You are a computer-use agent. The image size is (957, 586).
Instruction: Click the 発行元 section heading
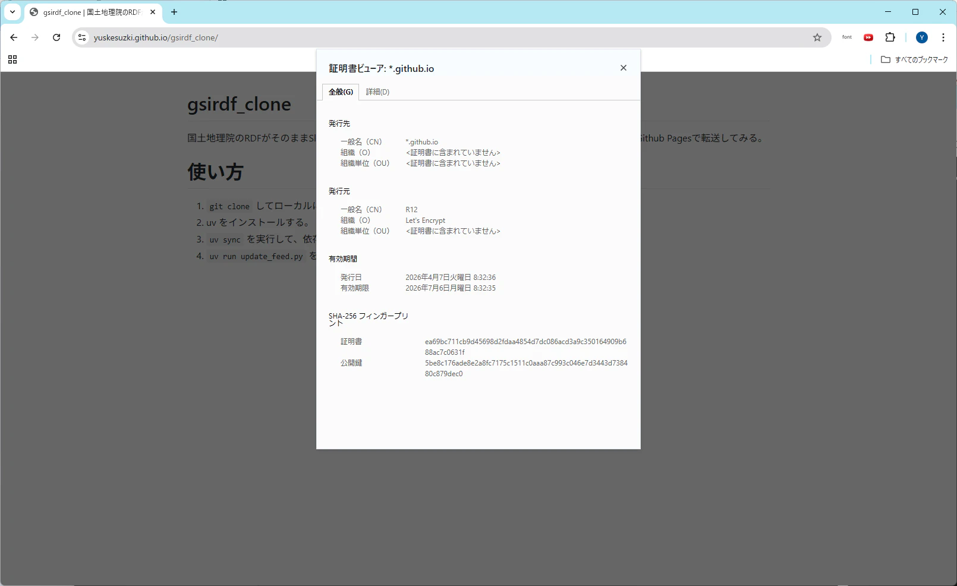(339, 191)
